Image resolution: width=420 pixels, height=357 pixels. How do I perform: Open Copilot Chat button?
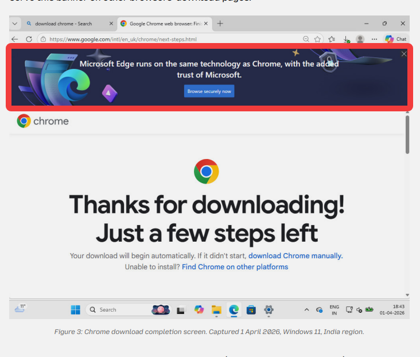coord(396,39)
